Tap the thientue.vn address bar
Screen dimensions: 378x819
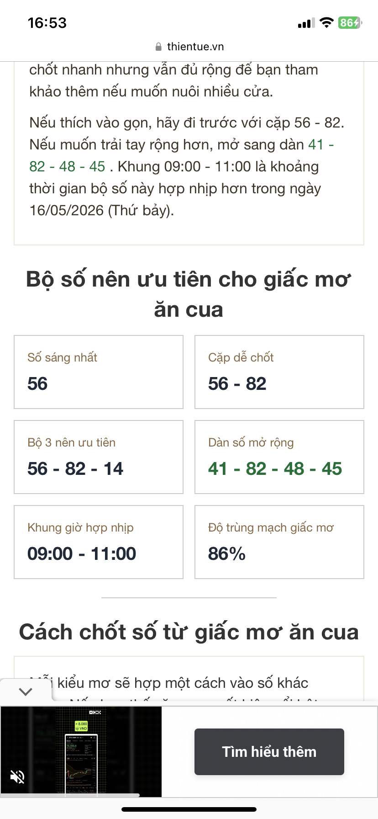click(x=189, y=47)
